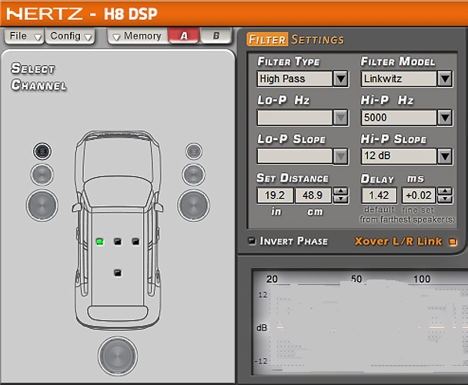The height and width of the screenshot is (385, 468).
Task: Select memory preset A button
Action: [x=182, y=35]
